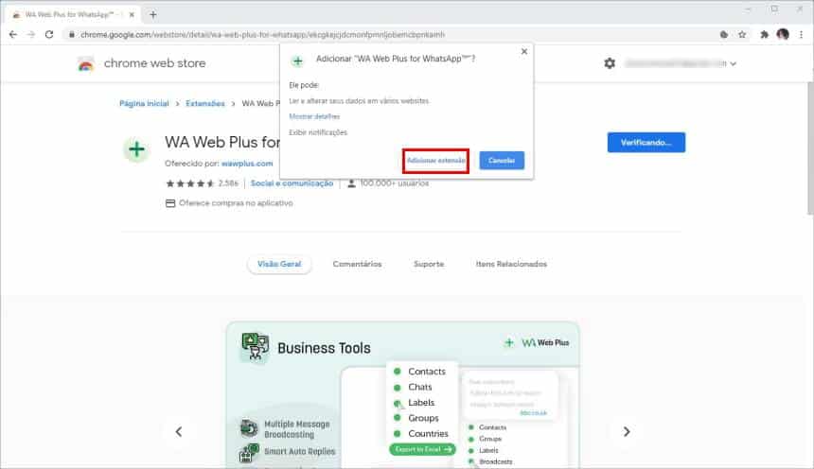Click Cancelar in the dialog
This screenshot has height=469, width=814.
(502, 161)
